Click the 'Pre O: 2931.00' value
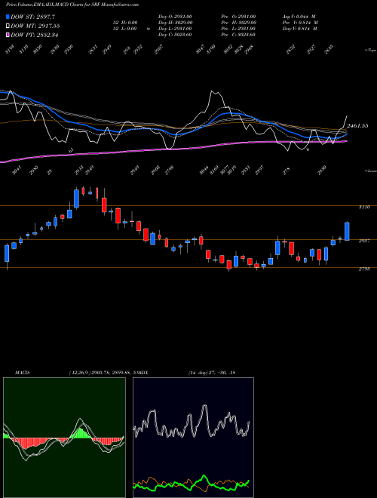Viewport: 377px width, 498px height. (238, 17)
